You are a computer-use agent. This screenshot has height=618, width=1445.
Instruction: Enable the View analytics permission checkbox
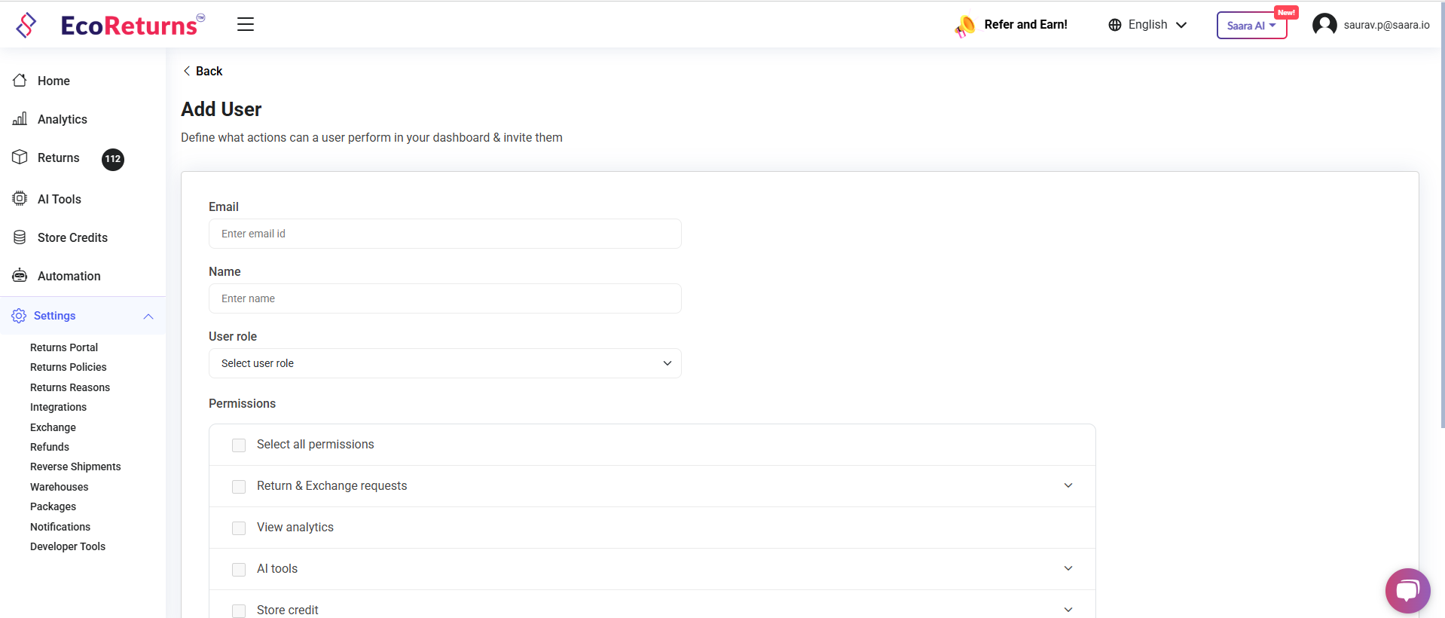point(239,528)
